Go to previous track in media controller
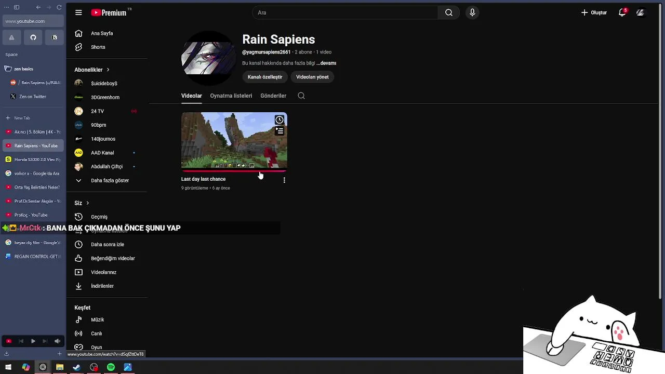 21,341
